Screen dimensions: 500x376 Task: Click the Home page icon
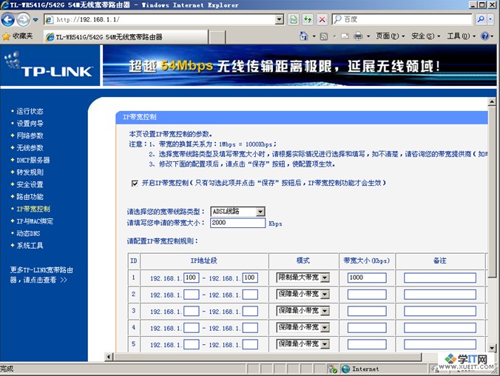coord(304,36)
